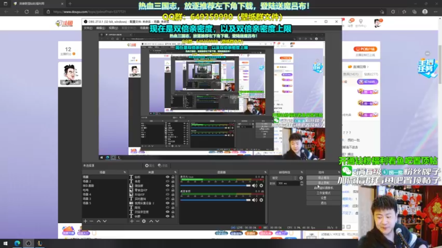The height and width of the screenshot is (248, 442).
Task: Toggle visibility of 零食店GIF source
Action: pos(167,190)
